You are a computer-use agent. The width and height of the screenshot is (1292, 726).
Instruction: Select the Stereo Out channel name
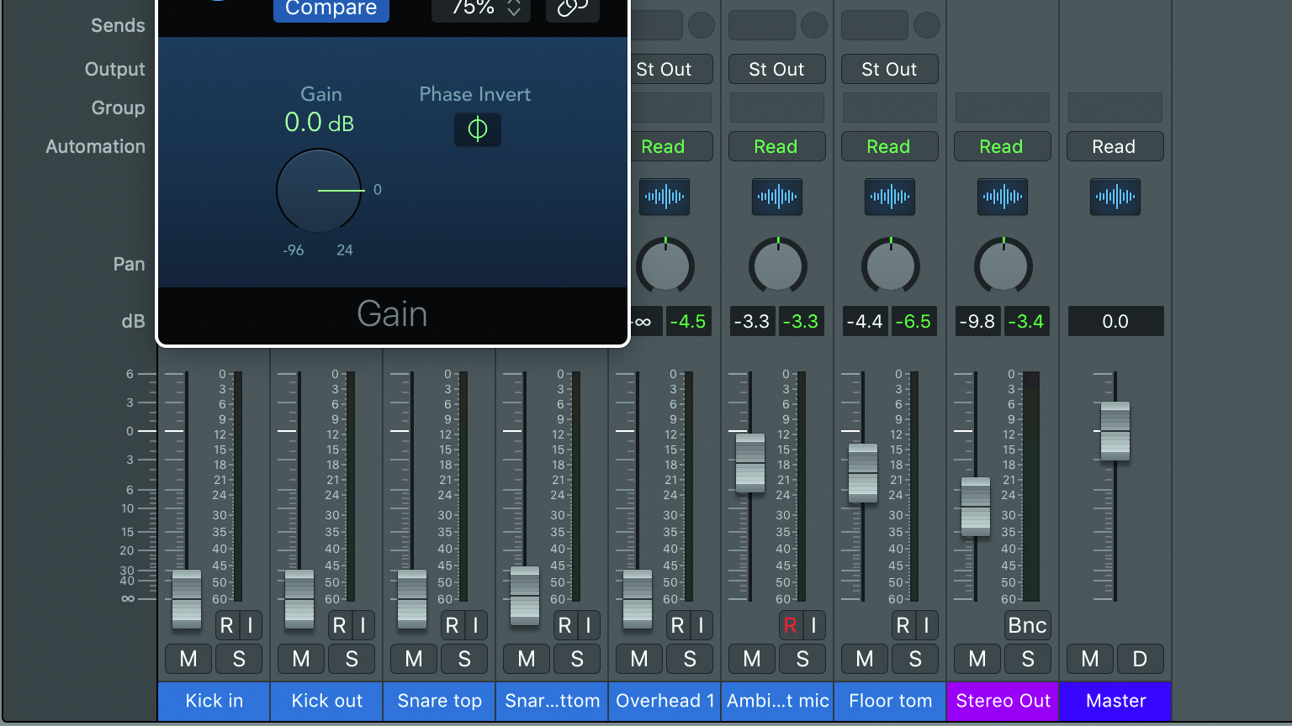(1003, 701)
